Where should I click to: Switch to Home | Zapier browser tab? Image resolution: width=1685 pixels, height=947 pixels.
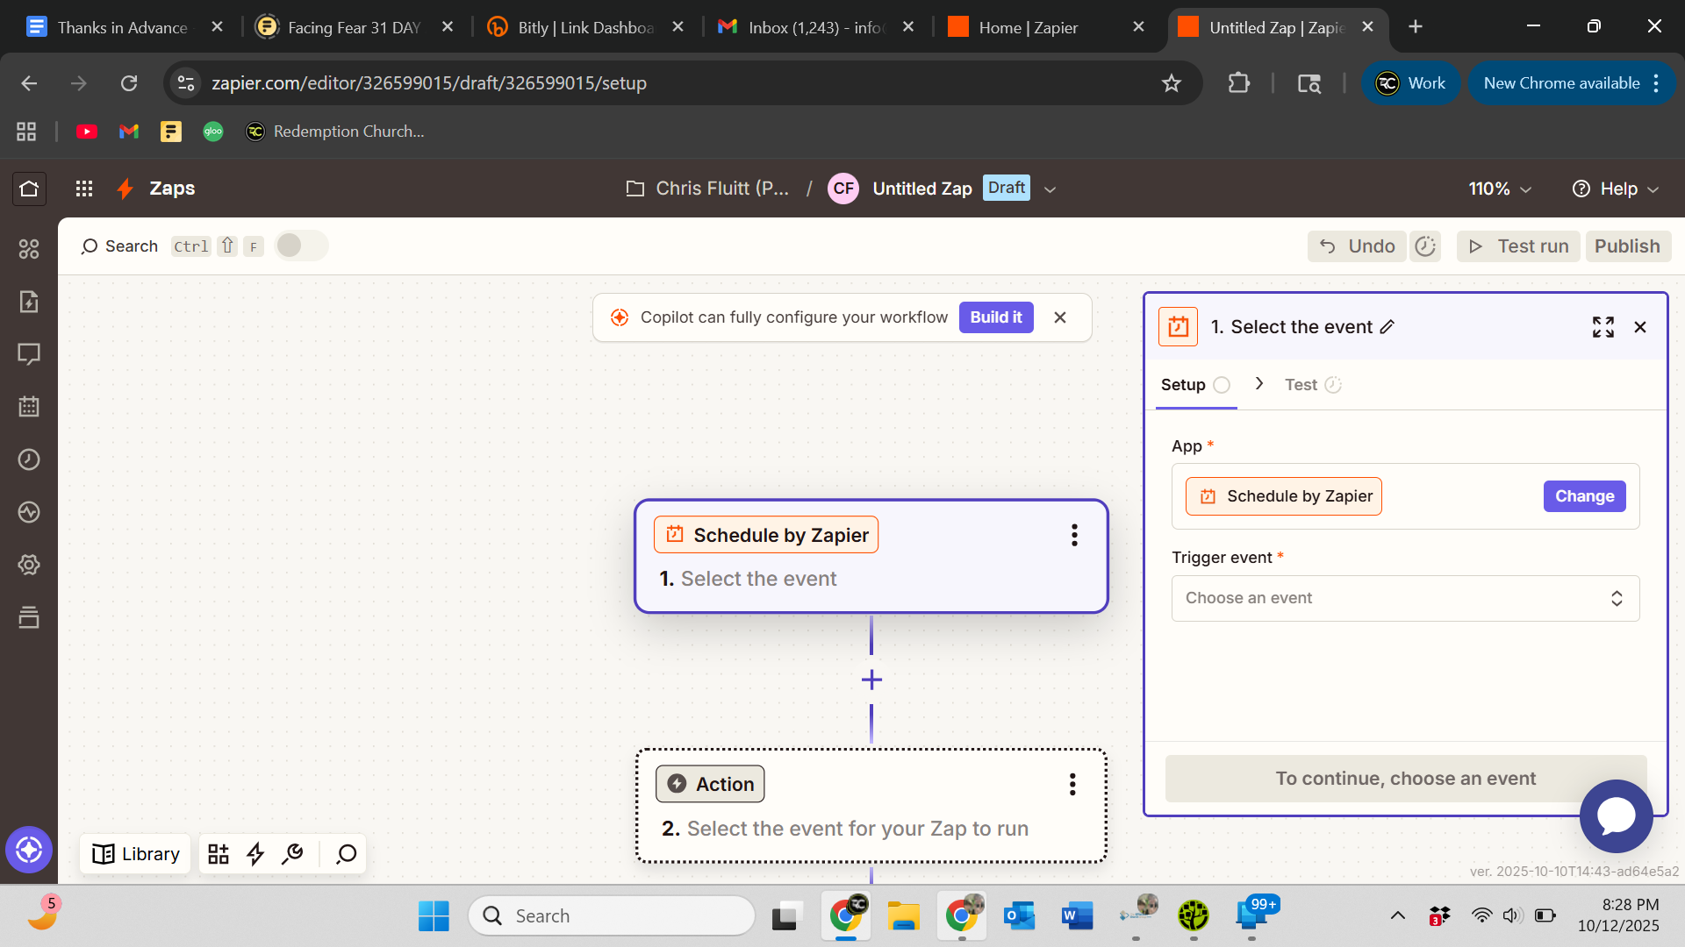1028,27
